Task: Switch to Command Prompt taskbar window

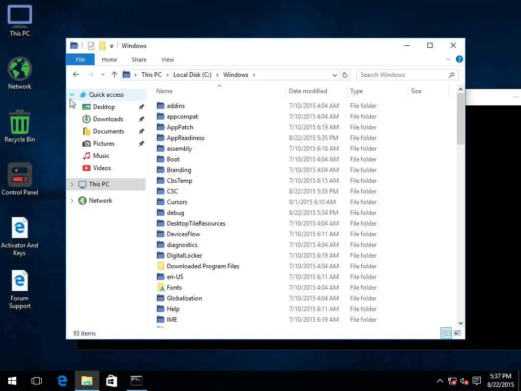Action: 136,381
